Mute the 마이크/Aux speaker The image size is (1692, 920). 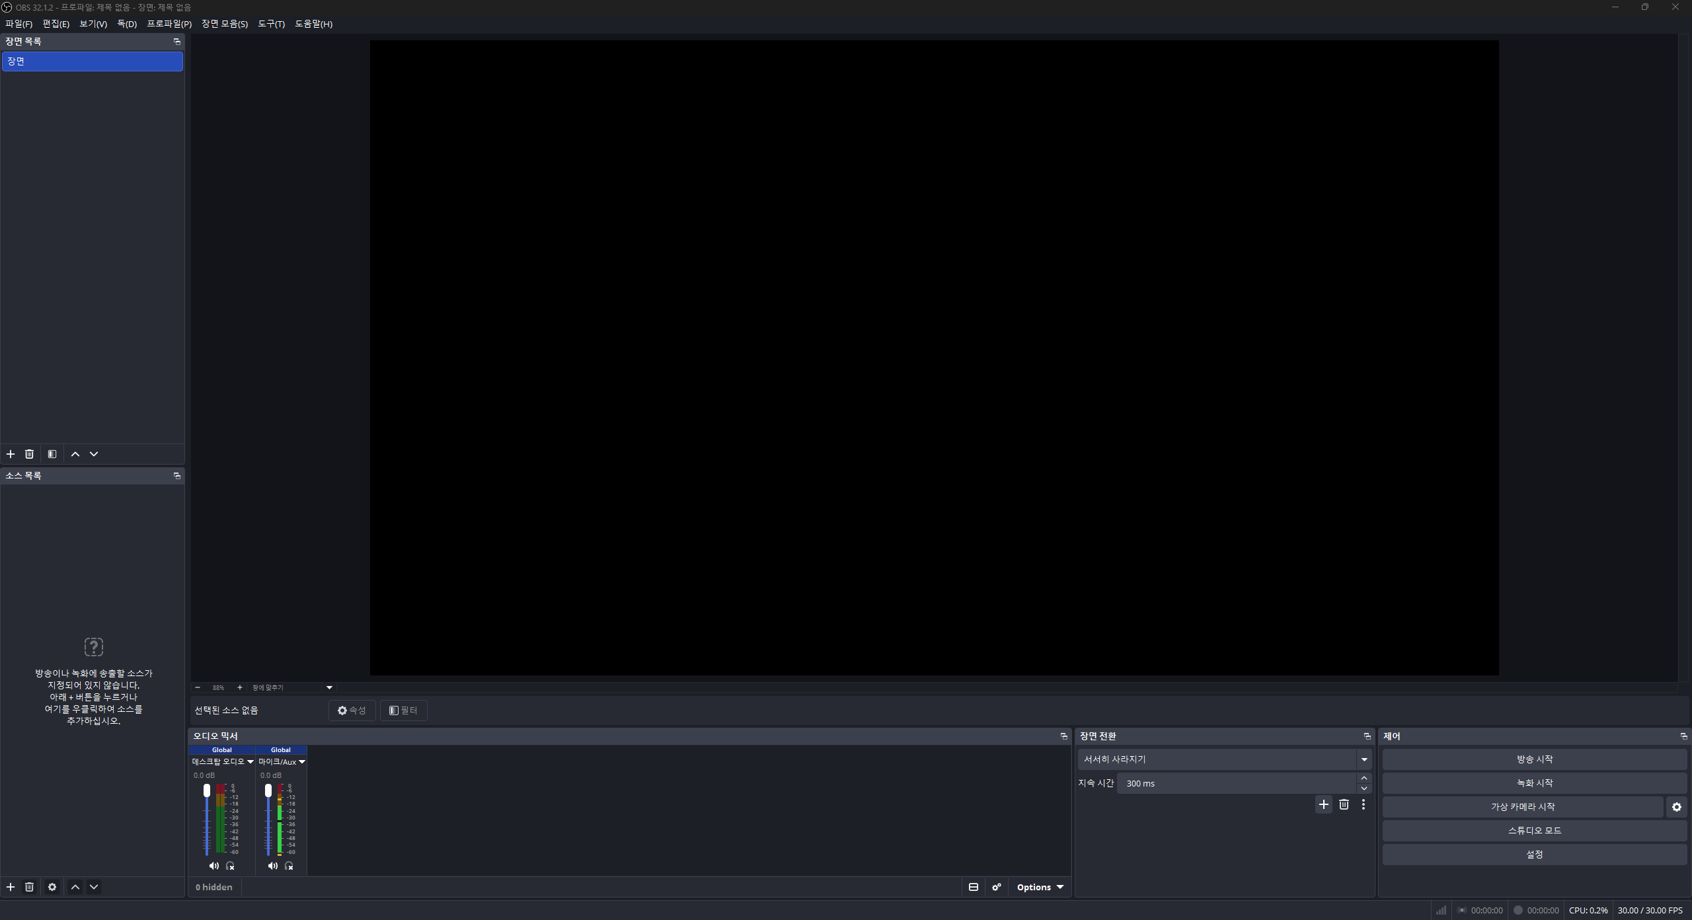272,866
